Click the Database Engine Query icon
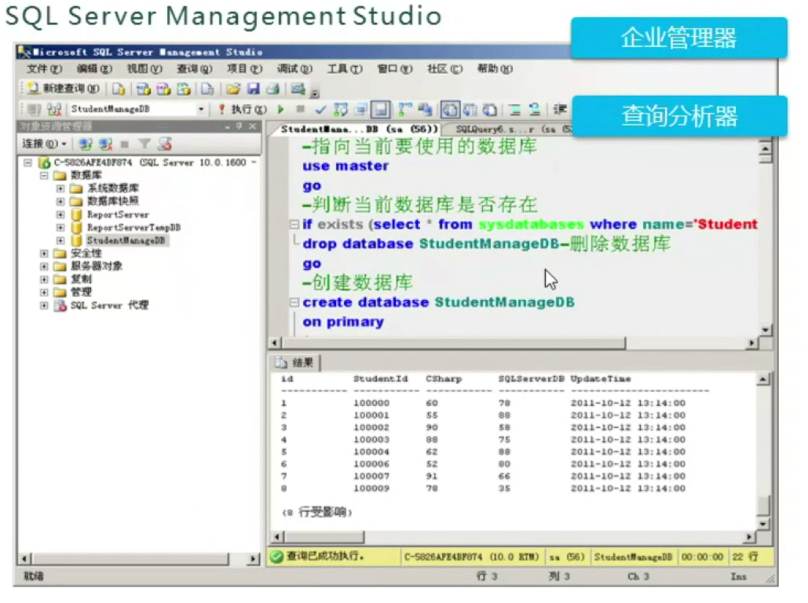 119,89
